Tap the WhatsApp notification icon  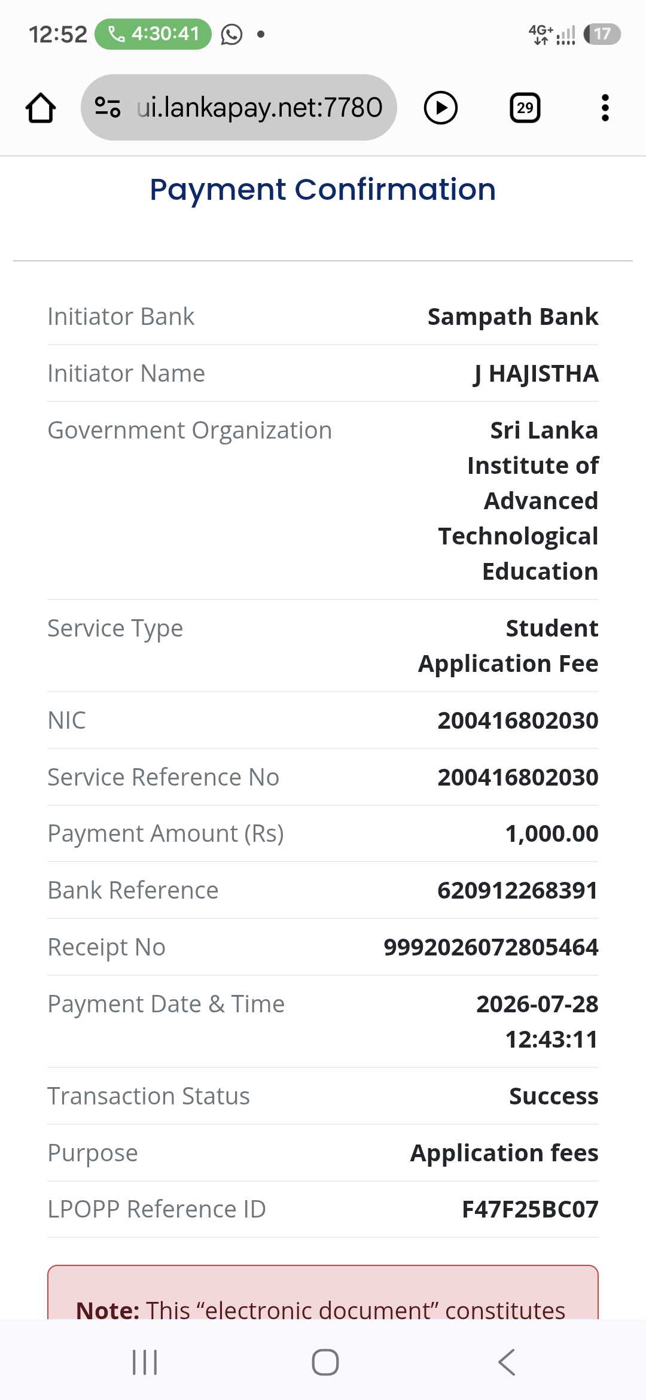pyautogui.click(x=232, y=35)
